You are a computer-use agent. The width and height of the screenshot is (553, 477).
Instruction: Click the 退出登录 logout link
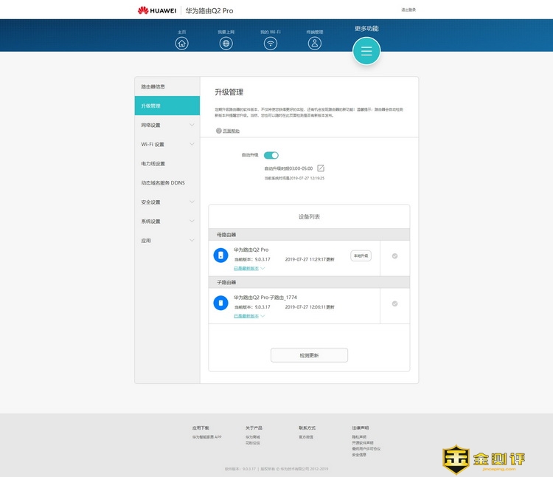pos(408,10)
